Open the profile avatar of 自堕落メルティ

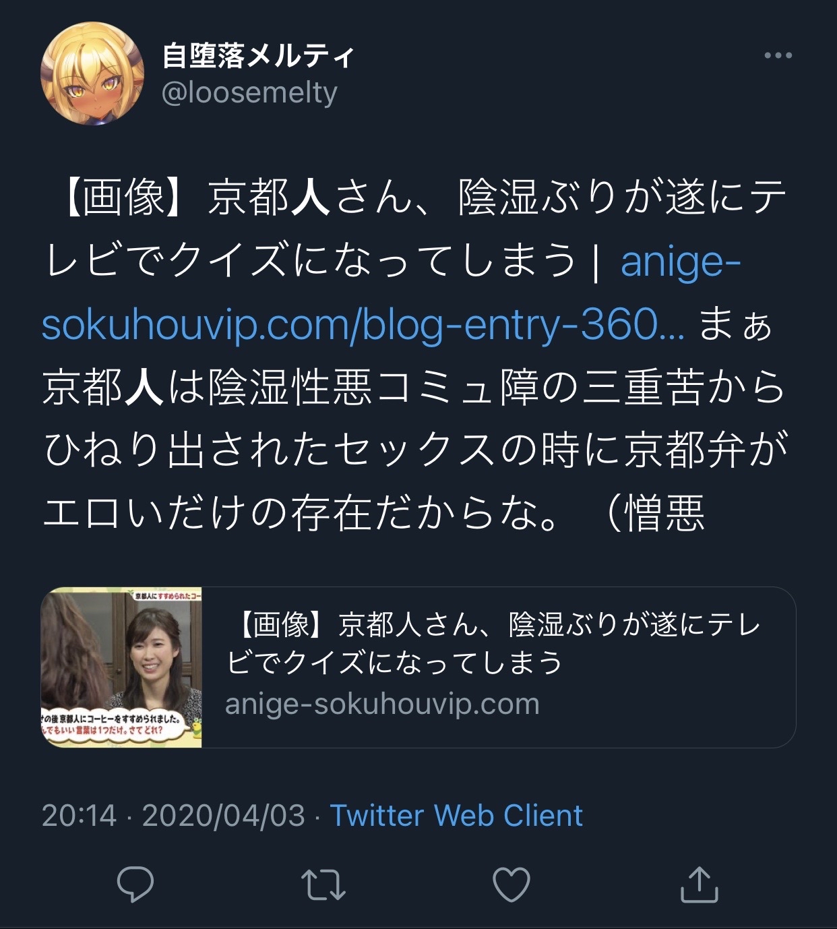[92, 73]
